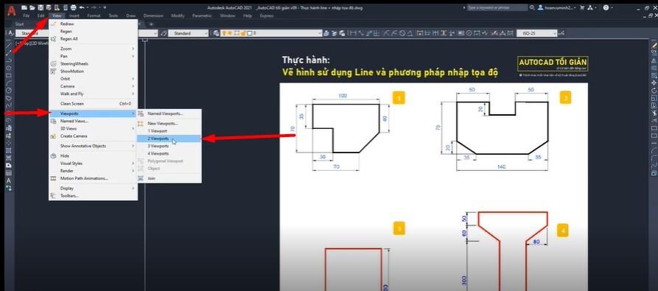Select the Line tool in Draw toolbar

tap(8, 44)
